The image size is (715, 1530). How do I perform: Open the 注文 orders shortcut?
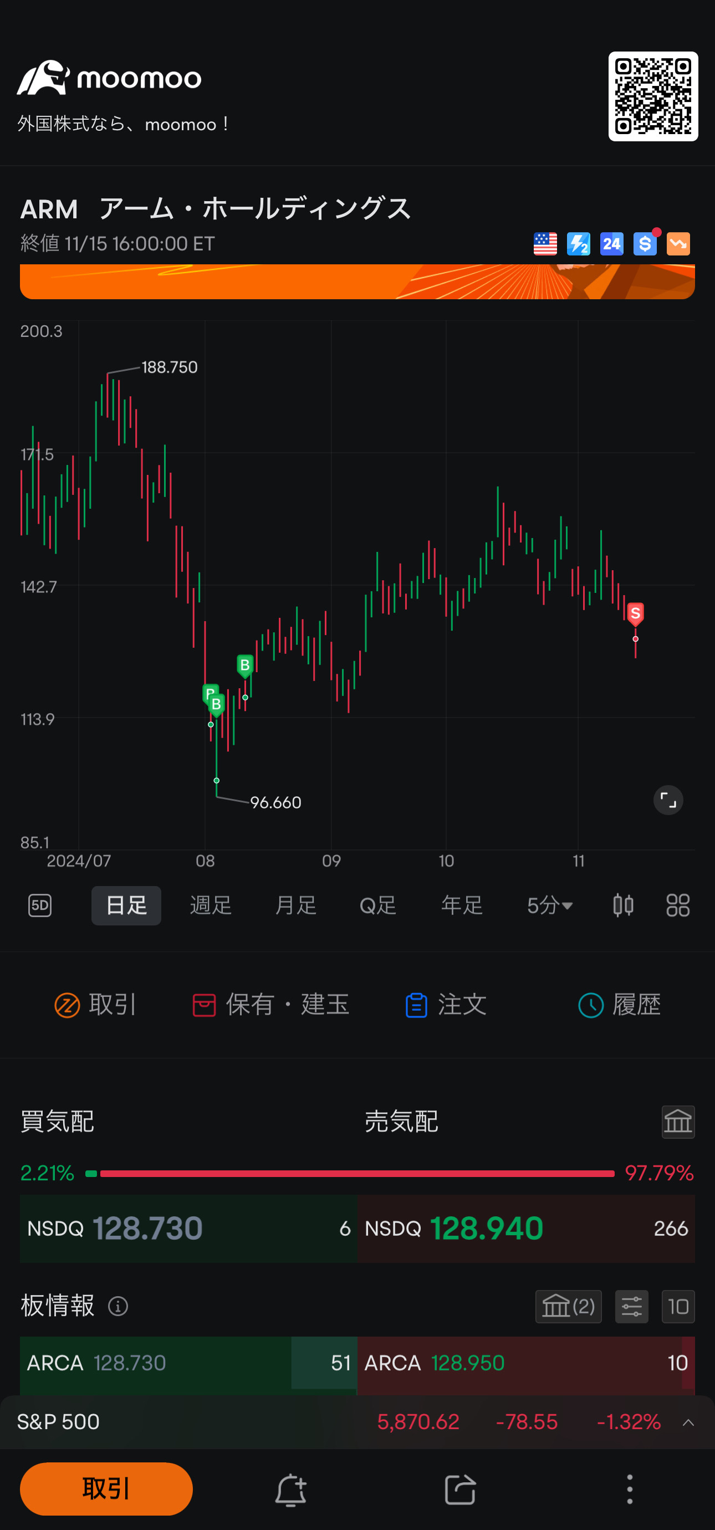click(x=446, y=1005)
